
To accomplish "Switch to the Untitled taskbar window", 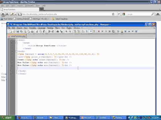I will (x=103, y=118).
